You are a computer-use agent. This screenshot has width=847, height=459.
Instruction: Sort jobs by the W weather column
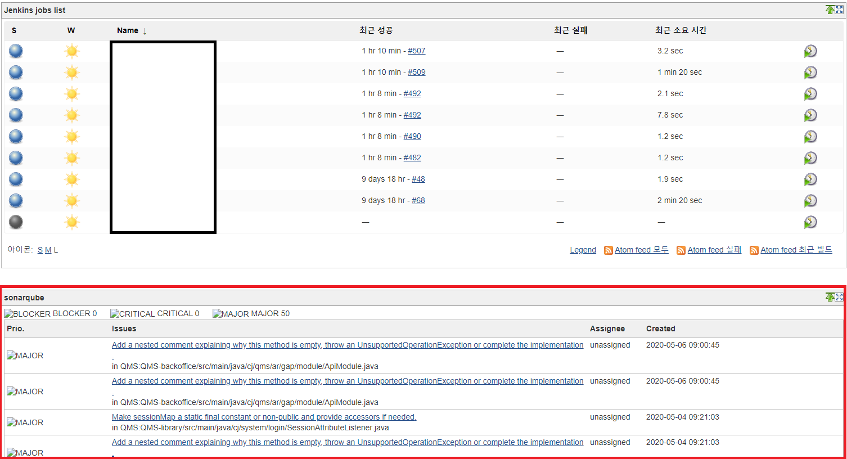pyautogui.click(x=71, y=30)
